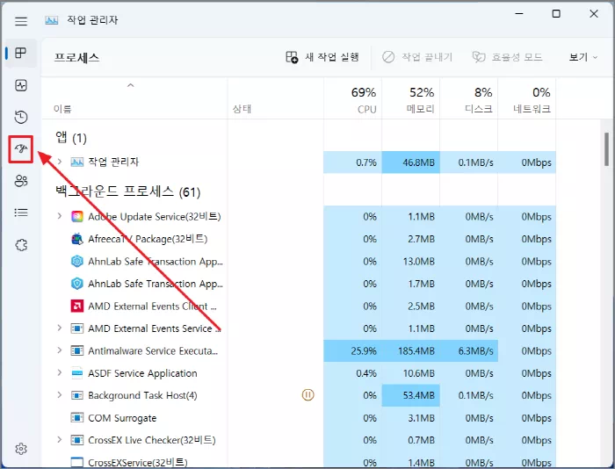Click the gear icon of the first AhnLab Safe Transaction row

[x=77, y=261]
